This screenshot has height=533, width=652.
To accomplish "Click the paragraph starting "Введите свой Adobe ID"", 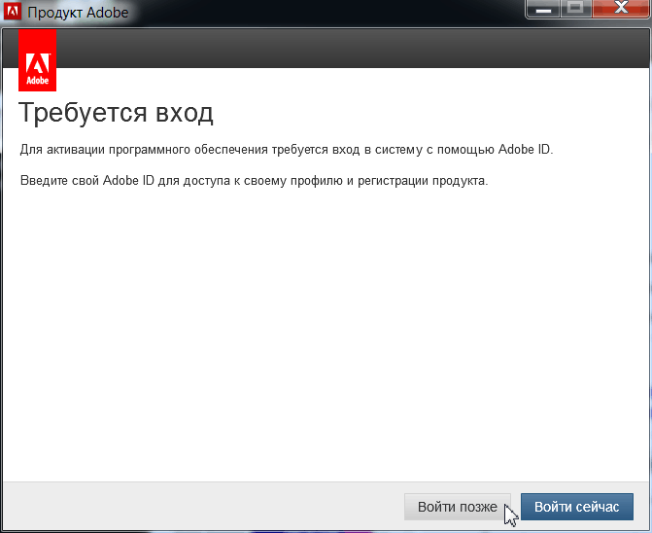I will pos(254,182).
